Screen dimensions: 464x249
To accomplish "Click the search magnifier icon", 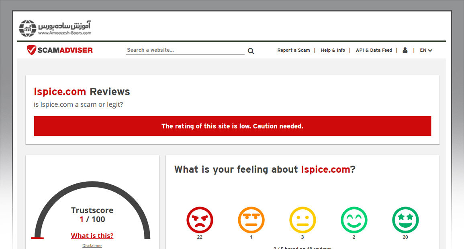I will coord(251,51).
